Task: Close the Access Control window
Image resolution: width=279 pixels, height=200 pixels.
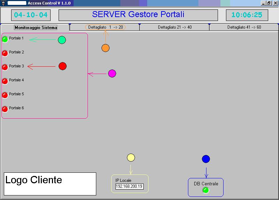Action: pyautogui.click(x=275, y=3)
